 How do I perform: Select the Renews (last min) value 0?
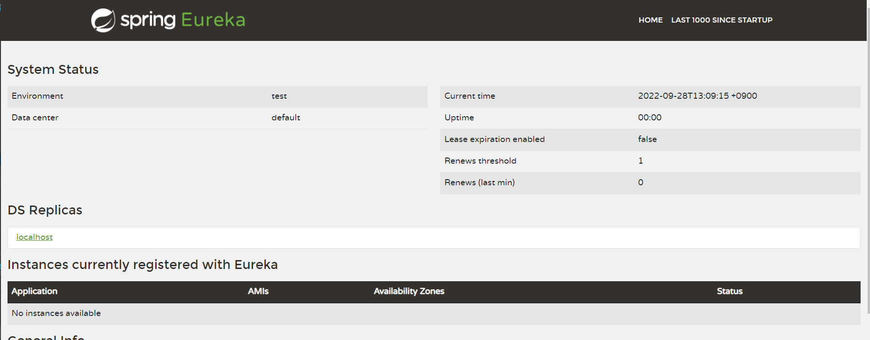pyautogui.click(x=641, y=182)
